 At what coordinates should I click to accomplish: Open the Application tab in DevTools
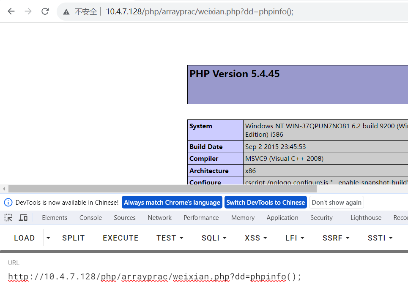(x=282, y=218)
